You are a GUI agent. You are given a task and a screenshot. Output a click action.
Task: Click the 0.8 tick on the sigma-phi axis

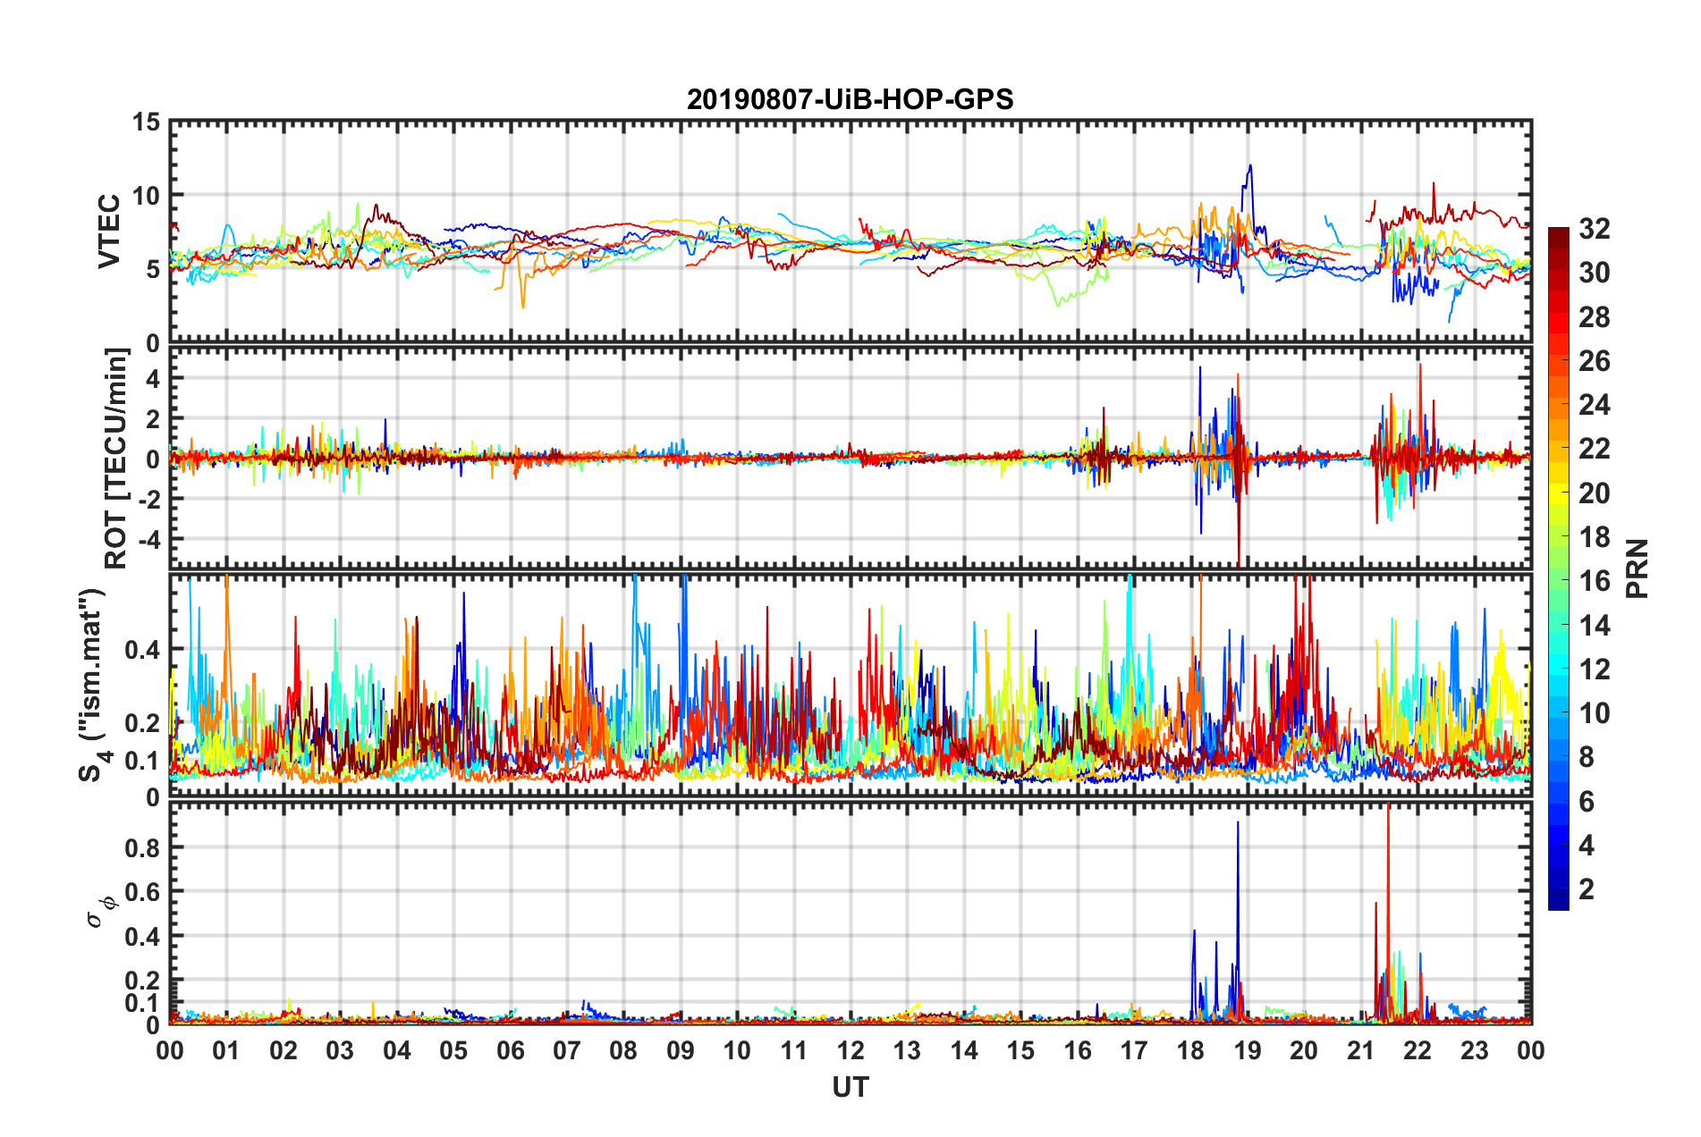pyautogui.click(x=145, y=847)
